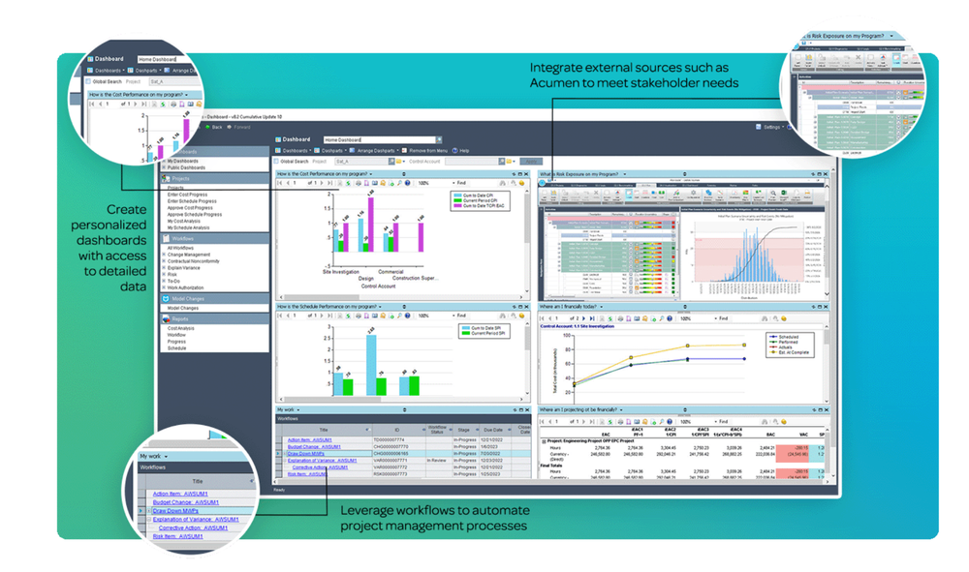Expand the Work Authorization node
Screen dimensions: 969x572
click(x=164, y=287)
